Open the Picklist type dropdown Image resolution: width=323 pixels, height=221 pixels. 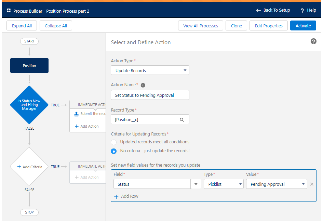pyautogui.click(x=224, y=184)
